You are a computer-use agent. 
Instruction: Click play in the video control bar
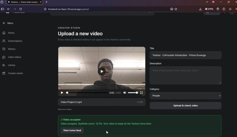[x=62, y=93]
